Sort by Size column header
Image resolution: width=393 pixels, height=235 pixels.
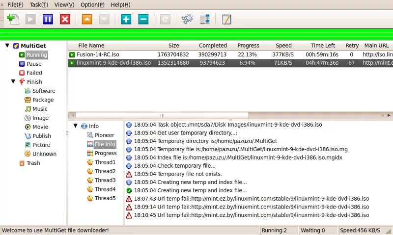point(174,46)
